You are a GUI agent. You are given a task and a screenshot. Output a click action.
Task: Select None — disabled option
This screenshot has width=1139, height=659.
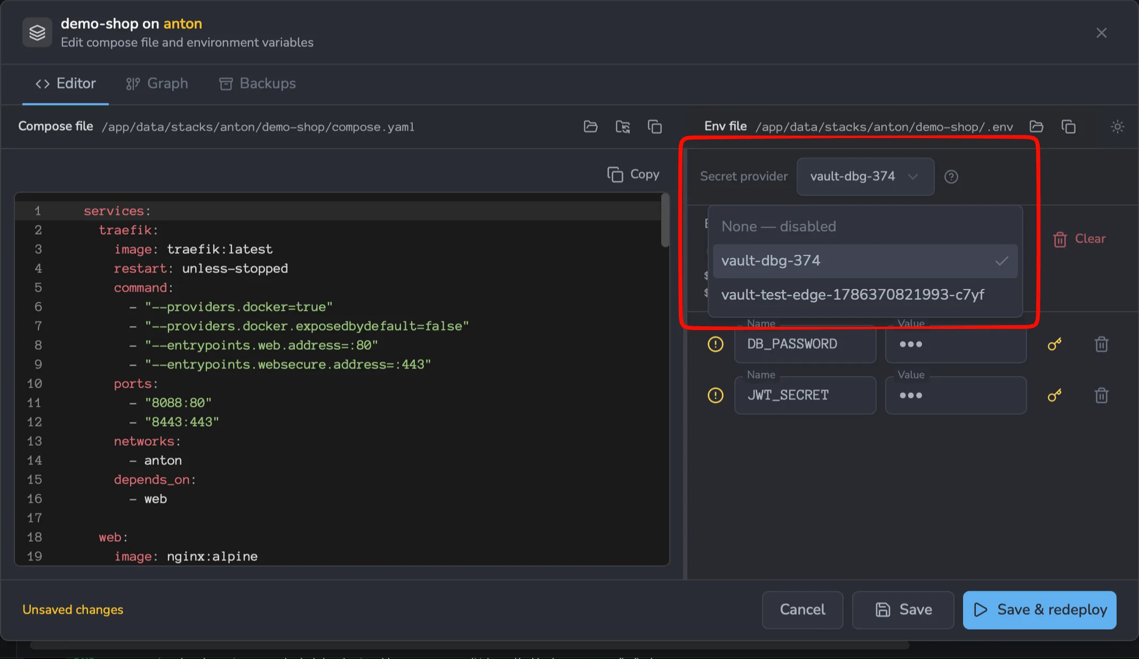pyautogui.click(x=865, y=227)
